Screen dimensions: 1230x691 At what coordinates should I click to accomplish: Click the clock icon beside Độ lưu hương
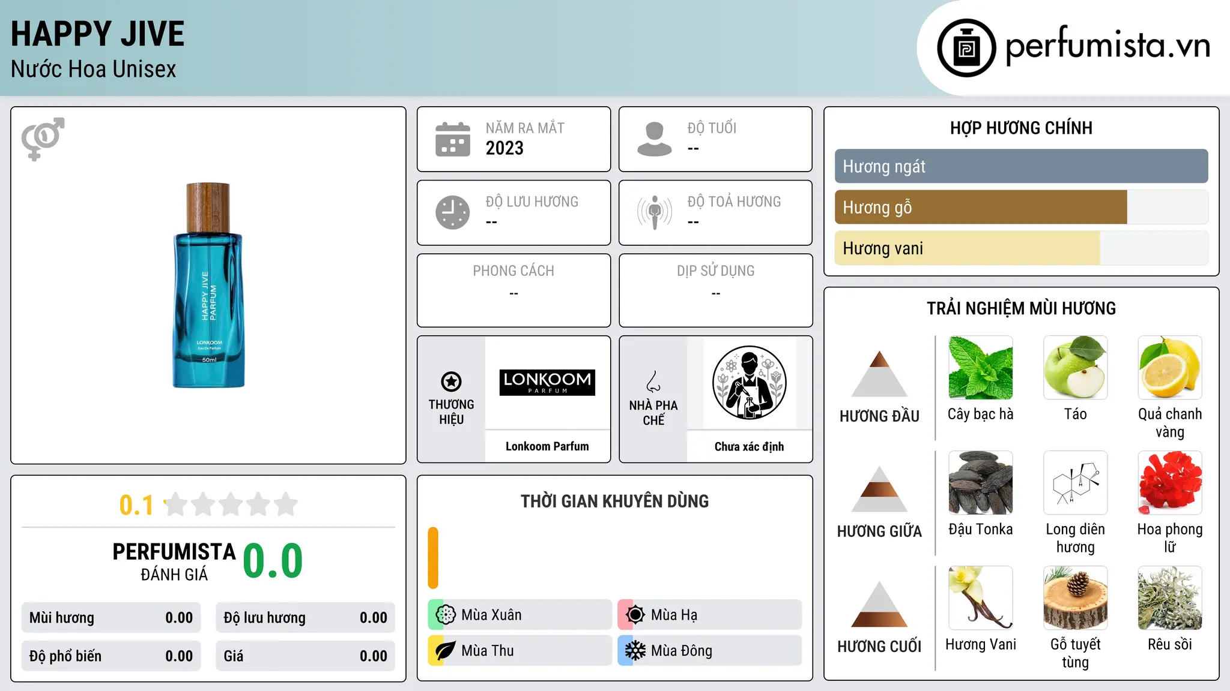[453, 212]
